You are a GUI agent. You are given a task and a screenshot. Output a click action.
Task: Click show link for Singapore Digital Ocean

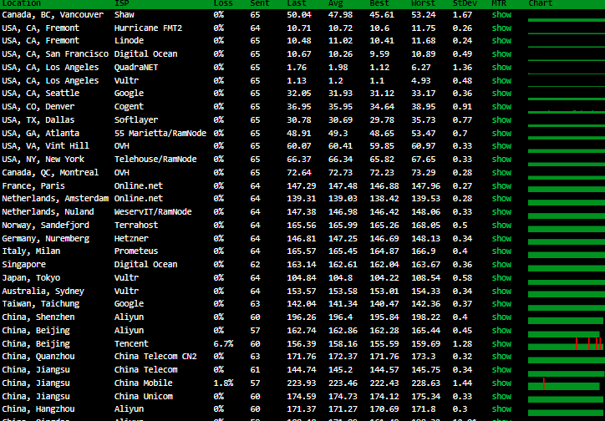pos(501,265)
